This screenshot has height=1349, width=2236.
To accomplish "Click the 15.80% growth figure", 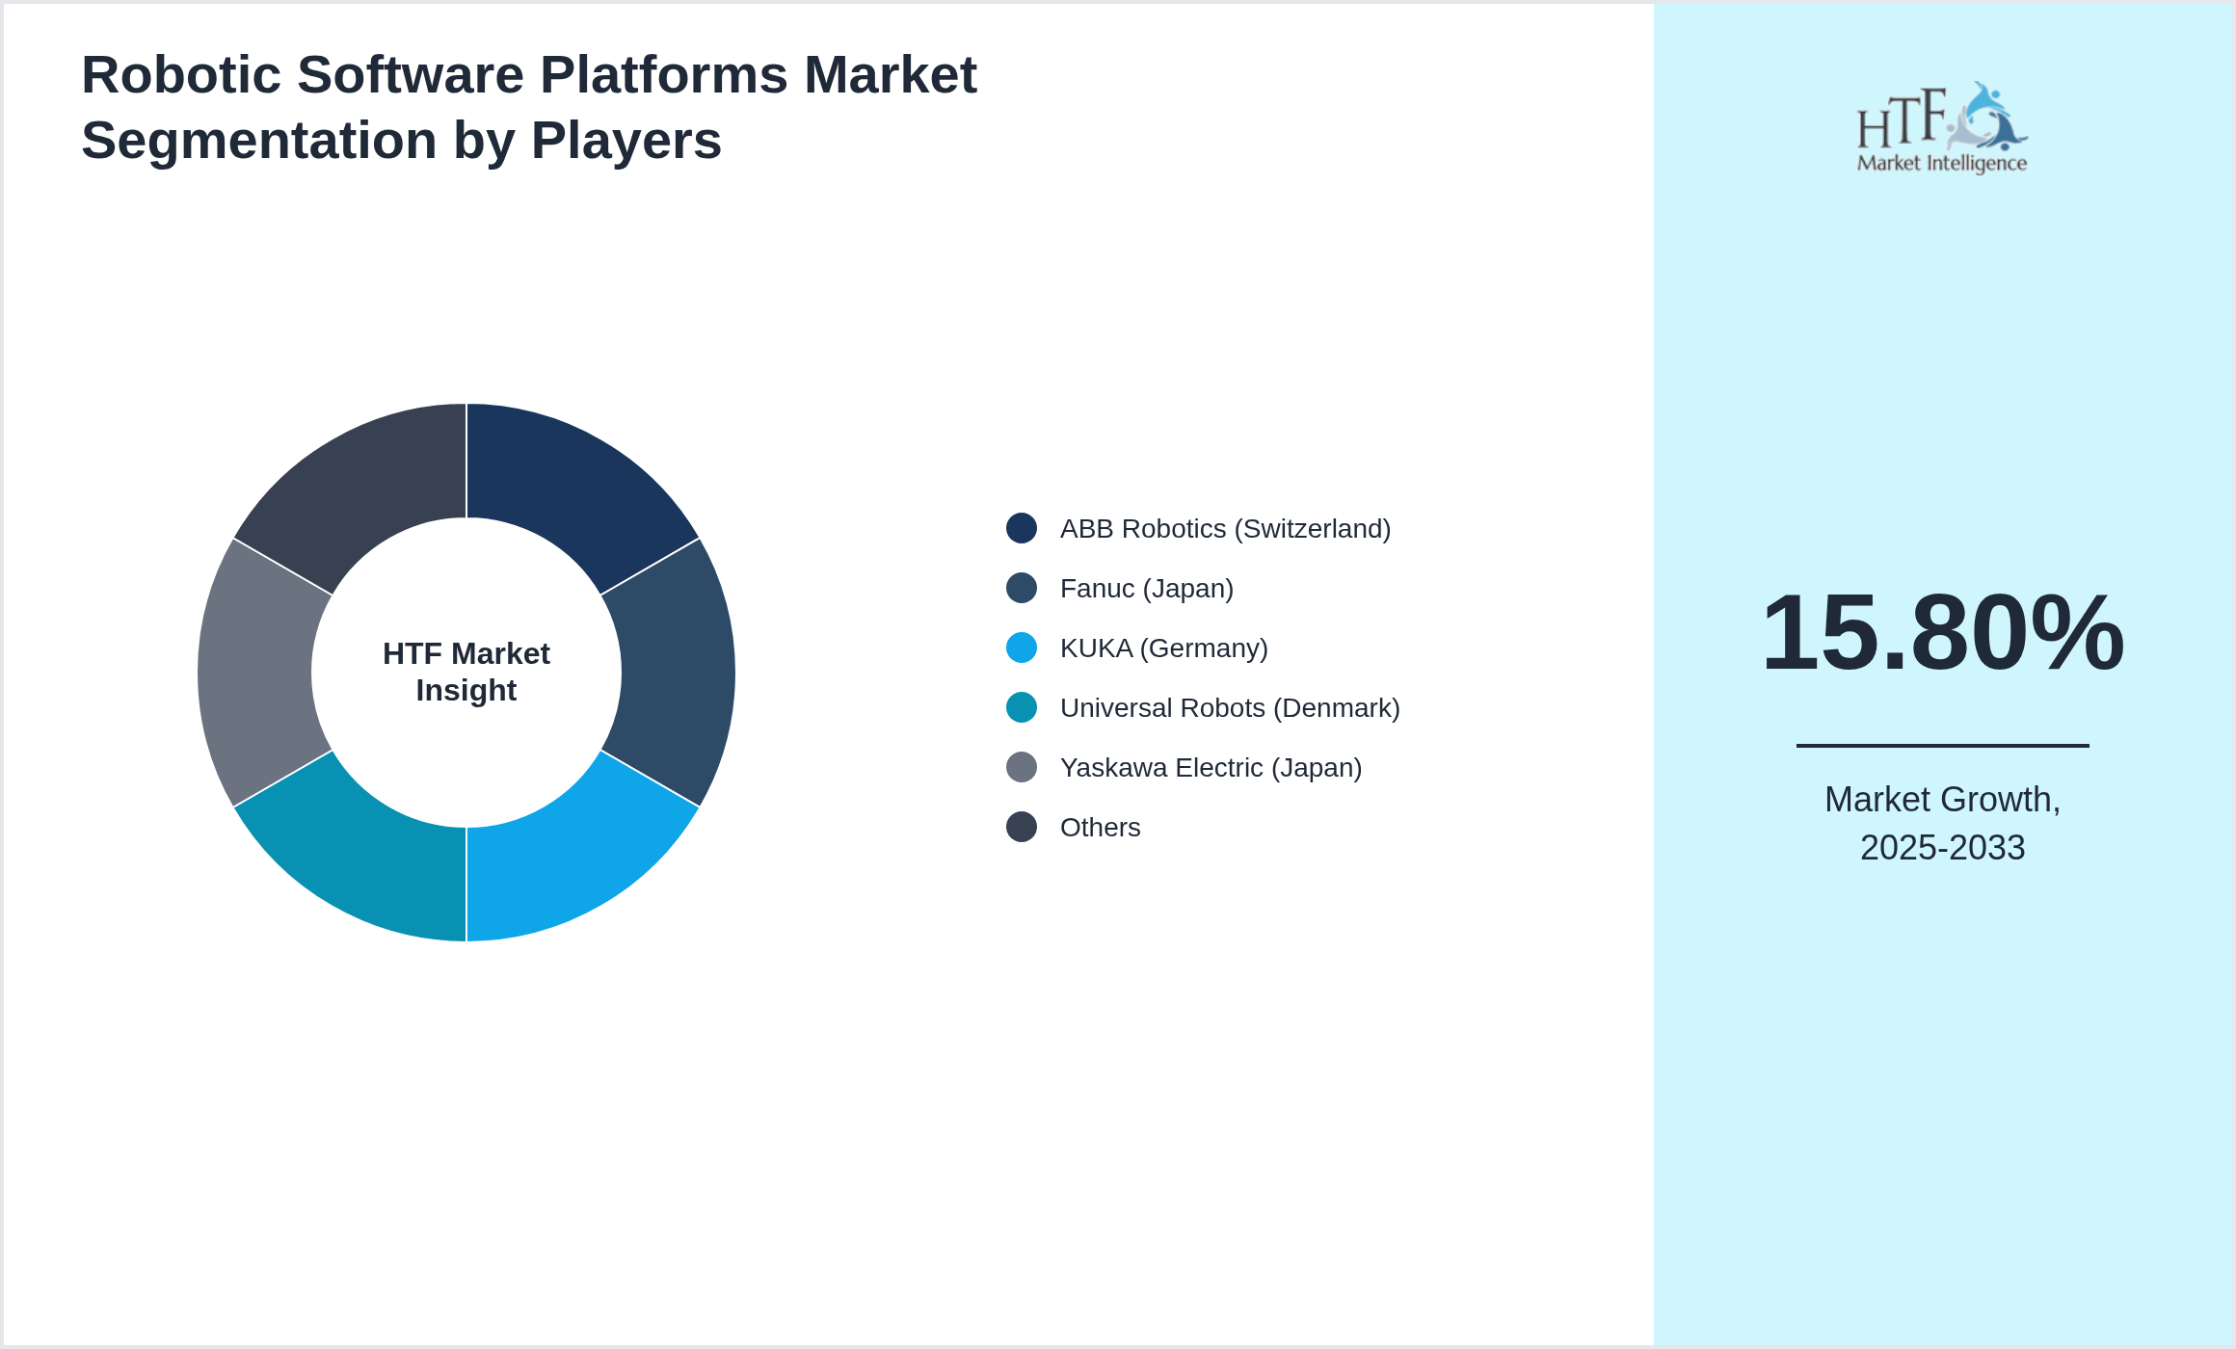I will click(x=1942, y=632).
